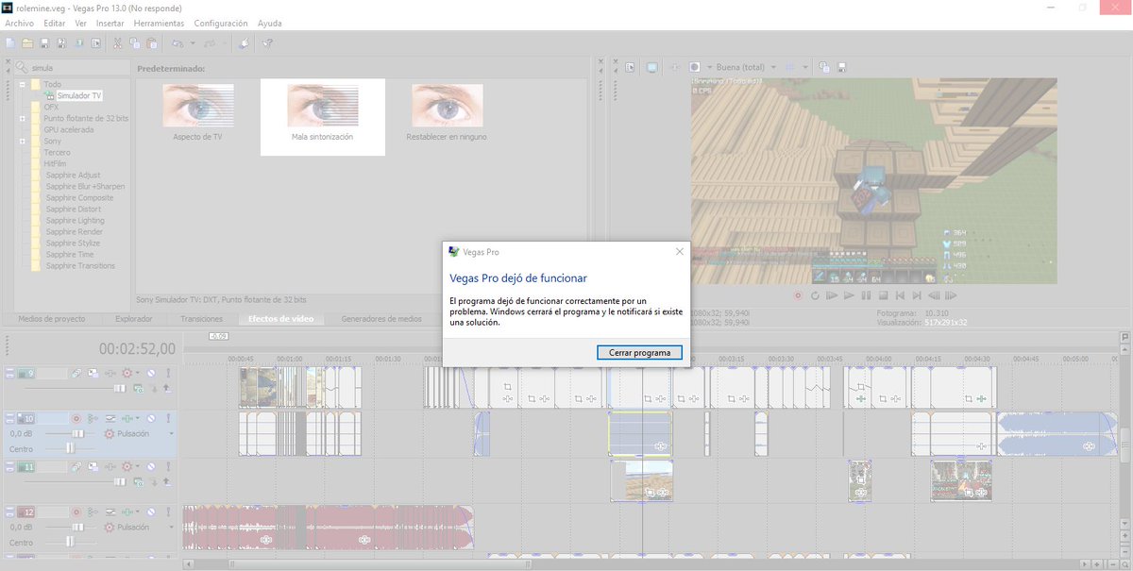Select the Cut tool on the toolbar
Viewport: 1133px width, 571px height.
tap(117, 42)
